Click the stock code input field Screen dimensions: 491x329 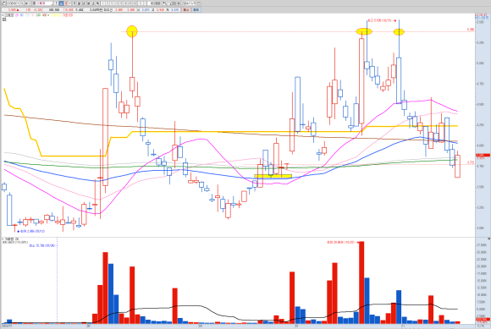(12, 3)
